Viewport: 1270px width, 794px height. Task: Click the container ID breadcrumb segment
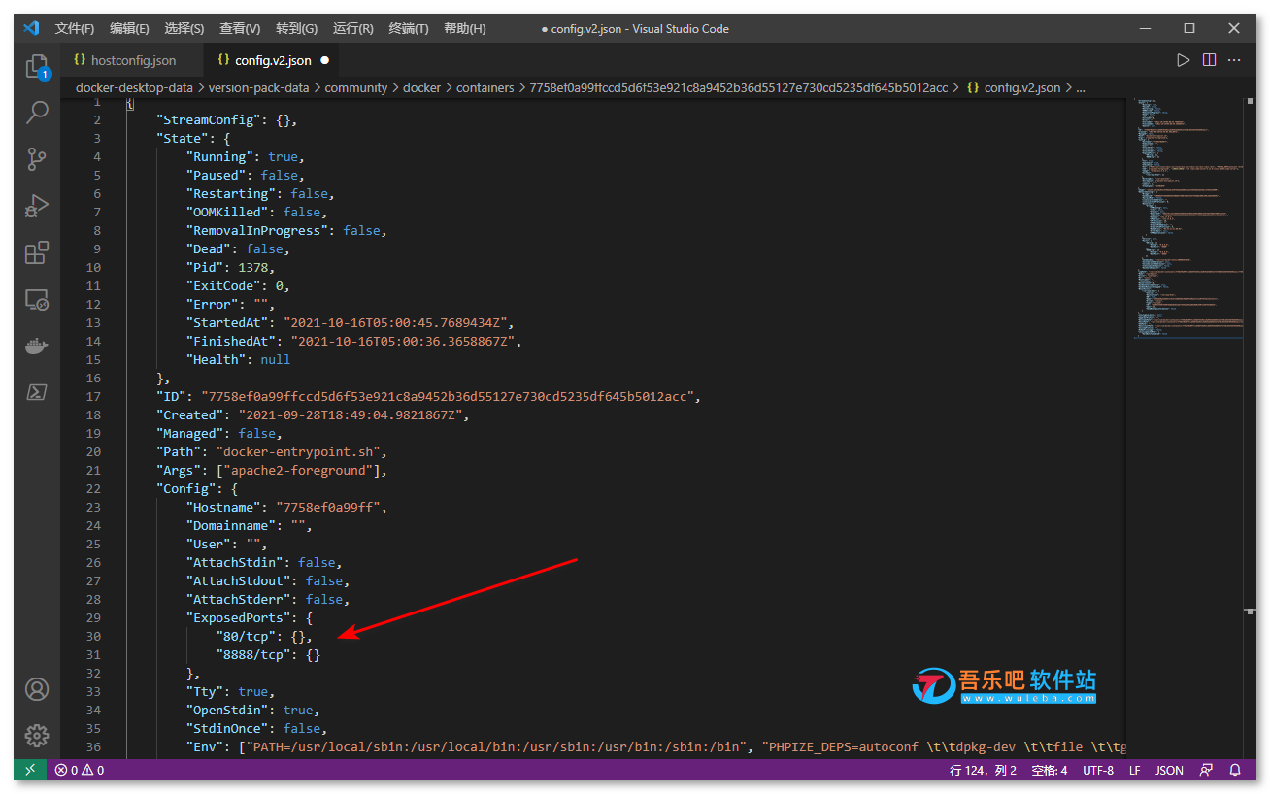739,87
